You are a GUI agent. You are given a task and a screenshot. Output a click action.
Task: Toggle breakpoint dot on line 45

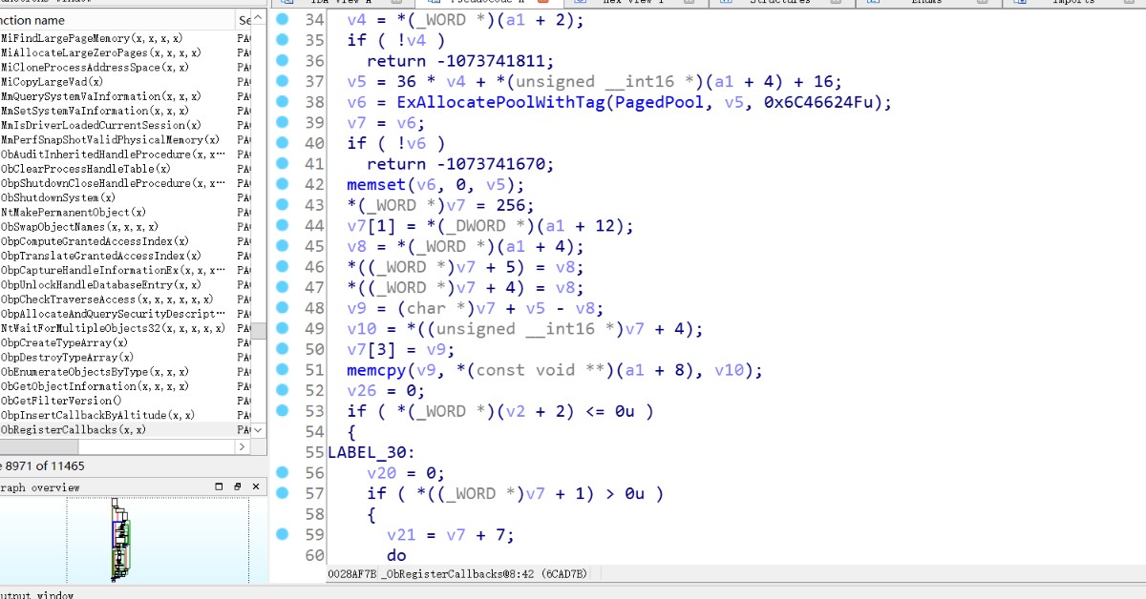pyautogui.click(x=283, y=245)
